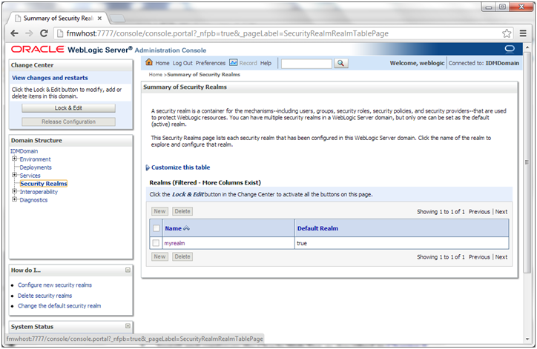This screenshot has width=537, height=349.
Task: Open Interoperability in Domain Structure
Action: tap(39, 192)
